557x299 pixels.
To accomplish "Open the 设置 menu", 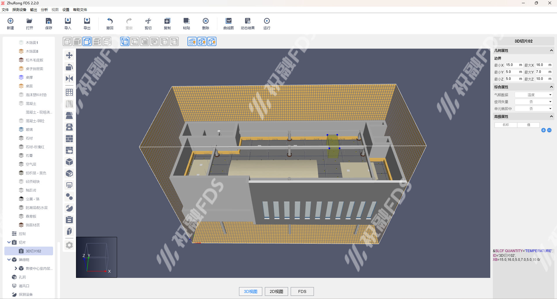I will pos(66,10).
